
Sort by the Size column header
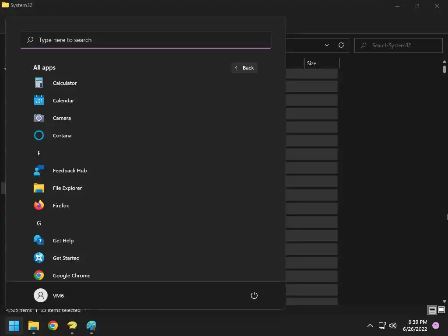[x=322, y=63]
